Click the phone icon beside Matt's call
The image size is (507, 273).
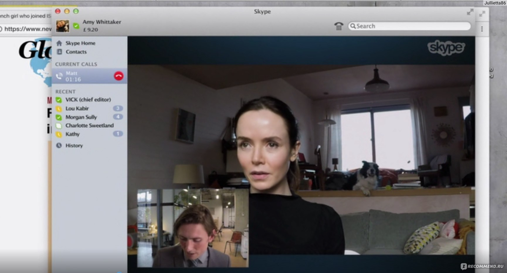pyautogui.click(x=59, y=76)
